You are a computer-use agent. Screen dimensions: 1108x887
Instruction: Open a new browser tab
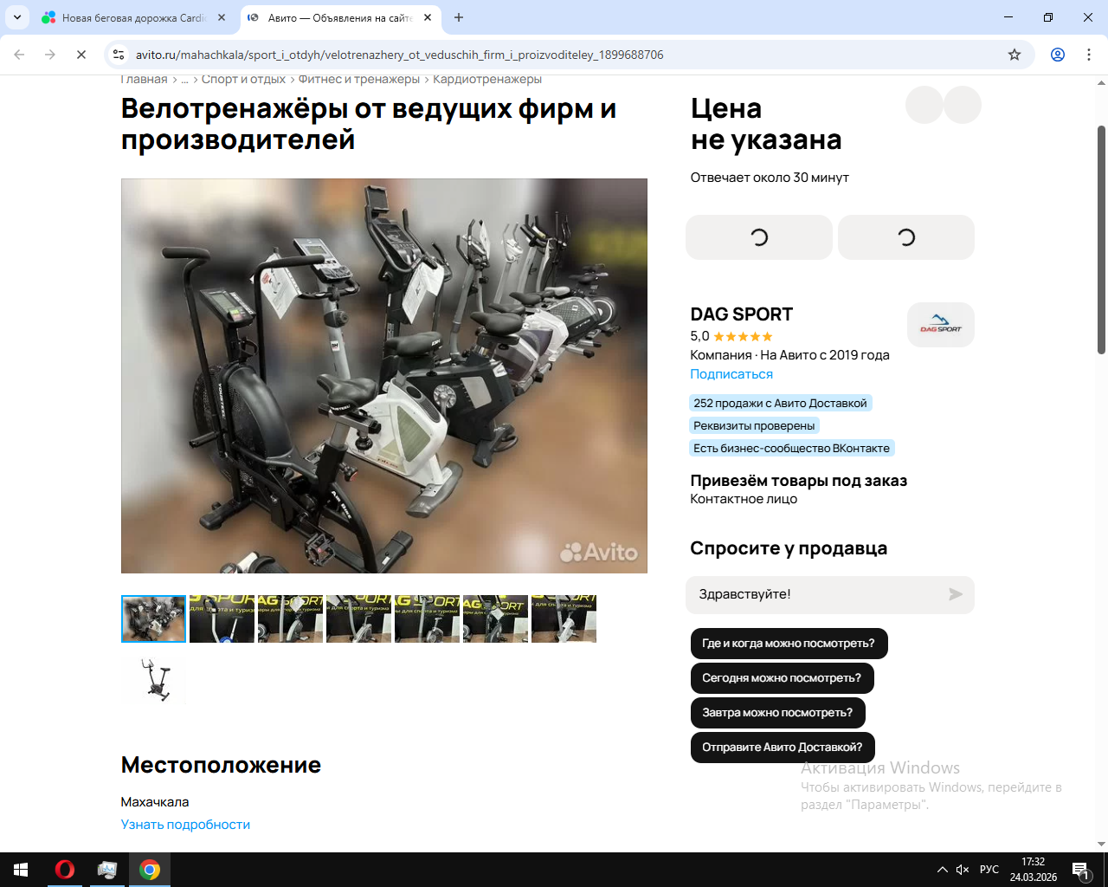pyautogui.click(x=459, y=17)
